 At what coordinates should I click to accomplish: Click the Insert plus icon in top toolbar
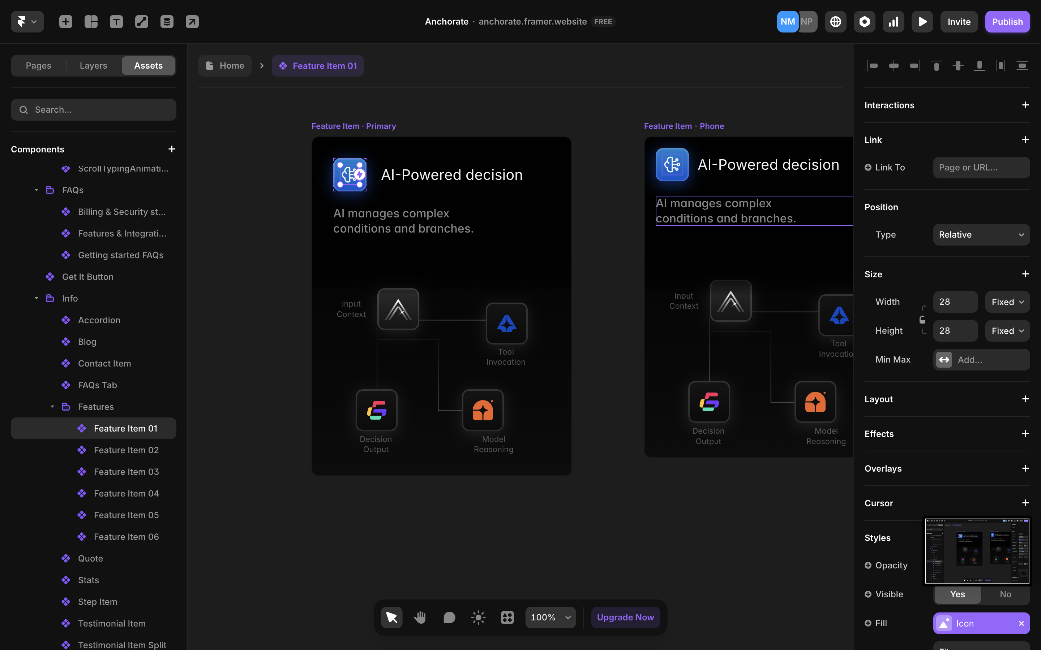point(66,22)
